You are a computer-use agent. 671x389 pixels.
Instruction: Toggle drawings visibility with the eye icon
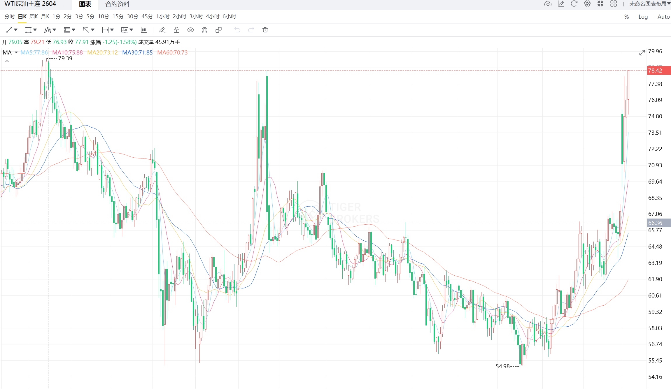tap(190, 30)
